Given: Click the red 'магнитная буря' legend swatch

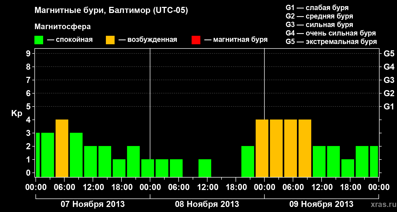Looking at the screenshot, I should point(196,40).
